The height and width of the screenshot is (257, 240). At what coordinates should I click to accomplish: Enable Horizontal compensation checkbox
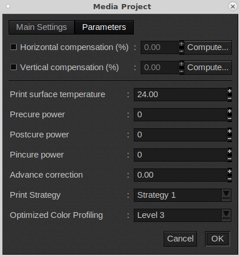(13, 47)
